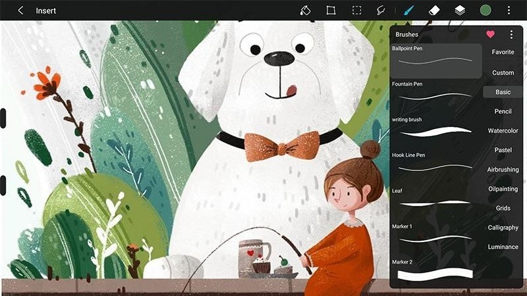Screen dimensions: 527x296
Task: Open the Pencil brush category
Action: click(503, 111)
